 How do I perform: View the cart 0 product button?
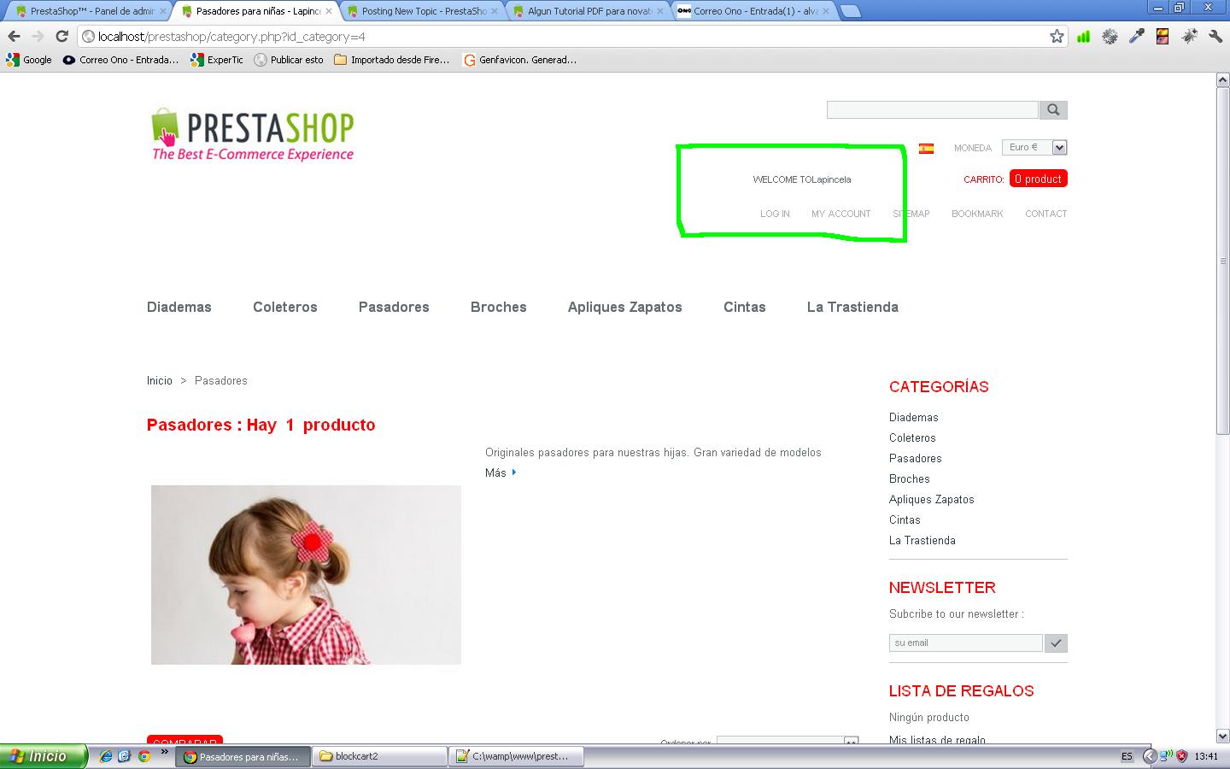(1039, 179)
